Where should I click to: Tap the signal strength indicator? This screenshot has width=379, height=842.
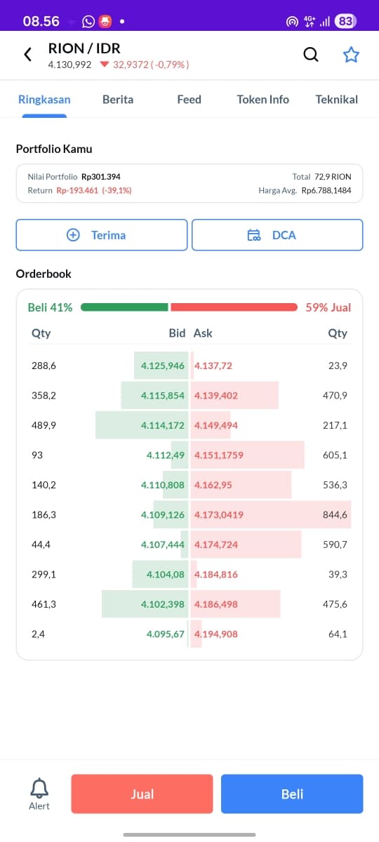[325, 21]
